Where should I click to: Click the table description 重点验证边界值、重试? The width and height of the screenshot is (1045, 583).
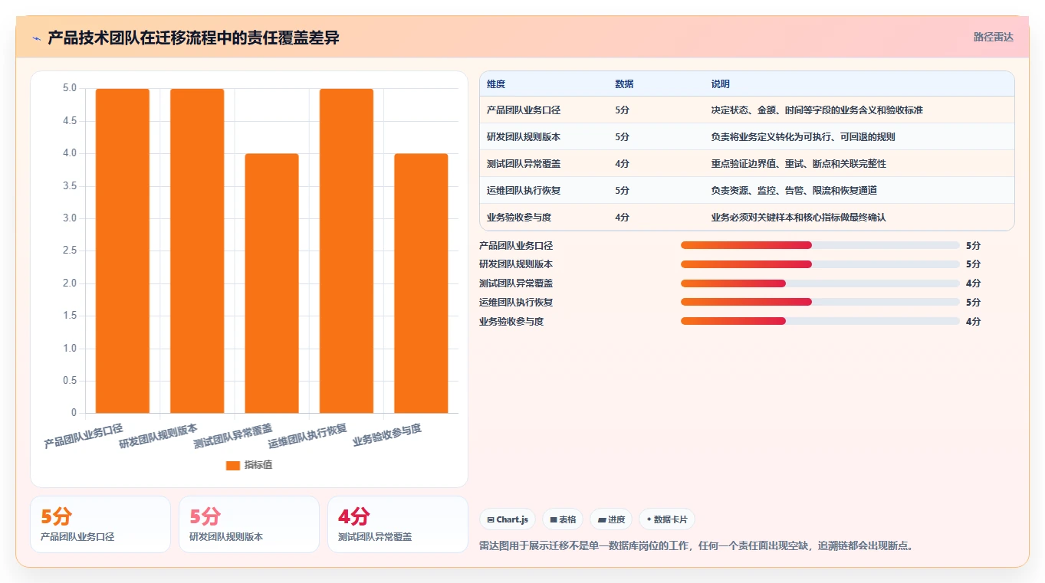(x=799, y=164)
